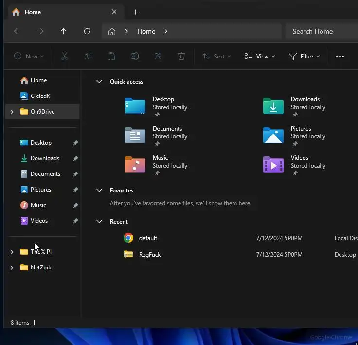Open Documents from sidebar pinned list

click(x=45, y=174)
